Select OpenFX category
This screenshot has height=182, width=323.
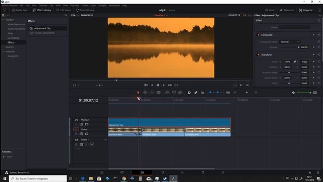coord(10,47)
